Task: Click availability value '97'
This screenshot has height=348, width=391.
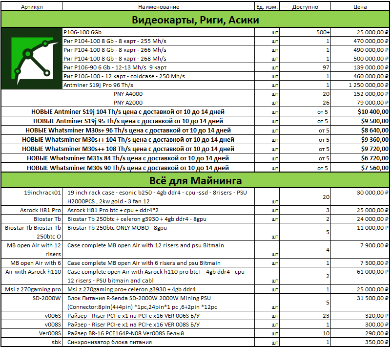Action: 326,67
